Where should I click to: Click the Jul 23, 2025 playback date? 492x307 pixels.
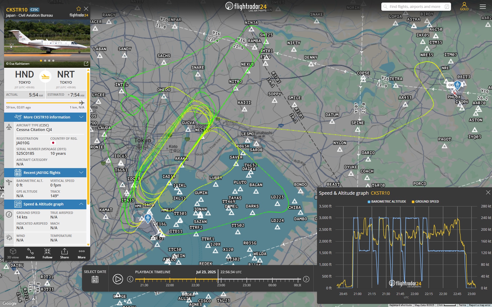206,272
